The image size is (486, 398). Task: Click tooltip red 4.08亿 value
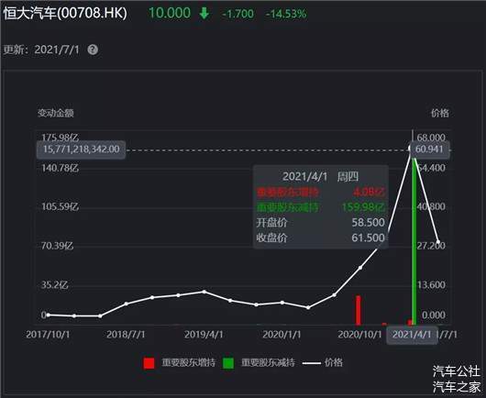[x=370, y=193]
